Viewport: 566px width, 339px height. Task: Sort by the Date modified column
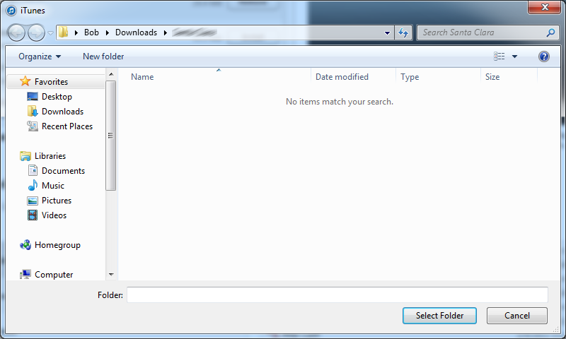[x=342, y=77]
